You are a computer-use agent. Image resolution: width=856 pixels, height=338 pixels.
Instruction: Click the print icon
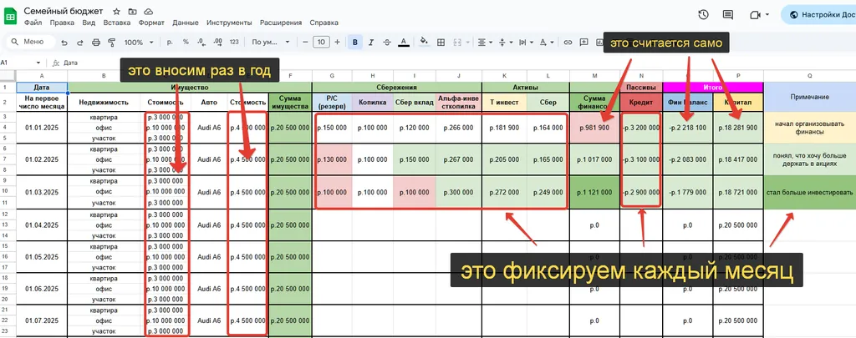pyautogui.click(x=94, y=43)
